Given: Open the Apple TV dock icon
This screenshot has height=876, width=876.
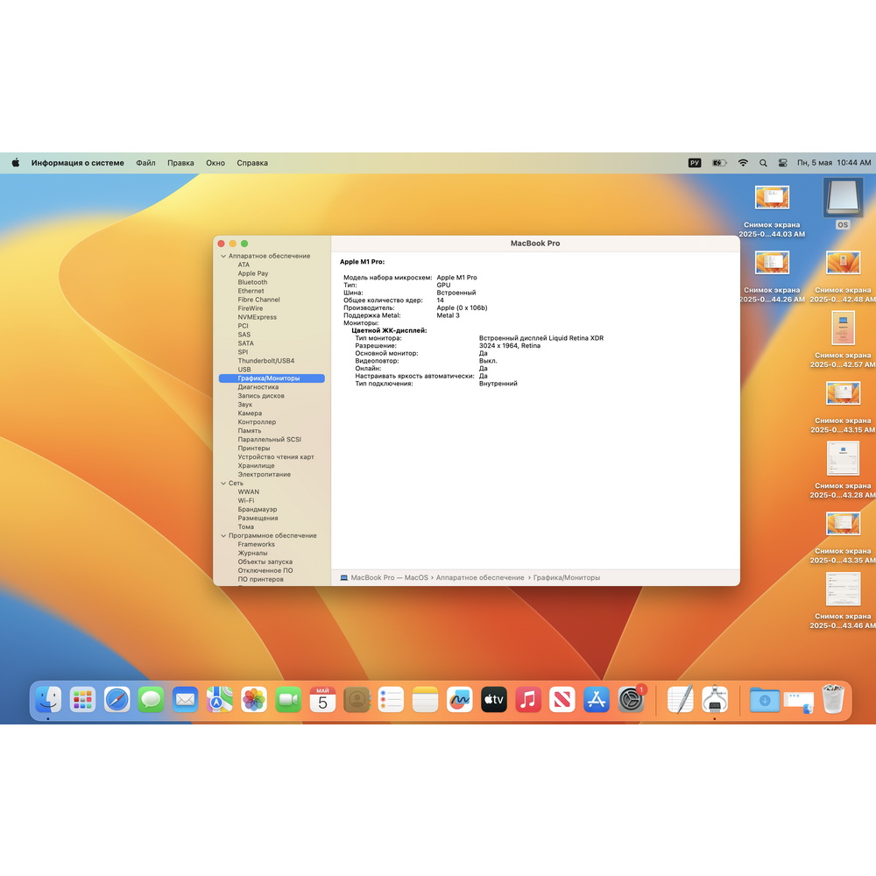Looking at the screenshot, I should [x=494, y=699].
